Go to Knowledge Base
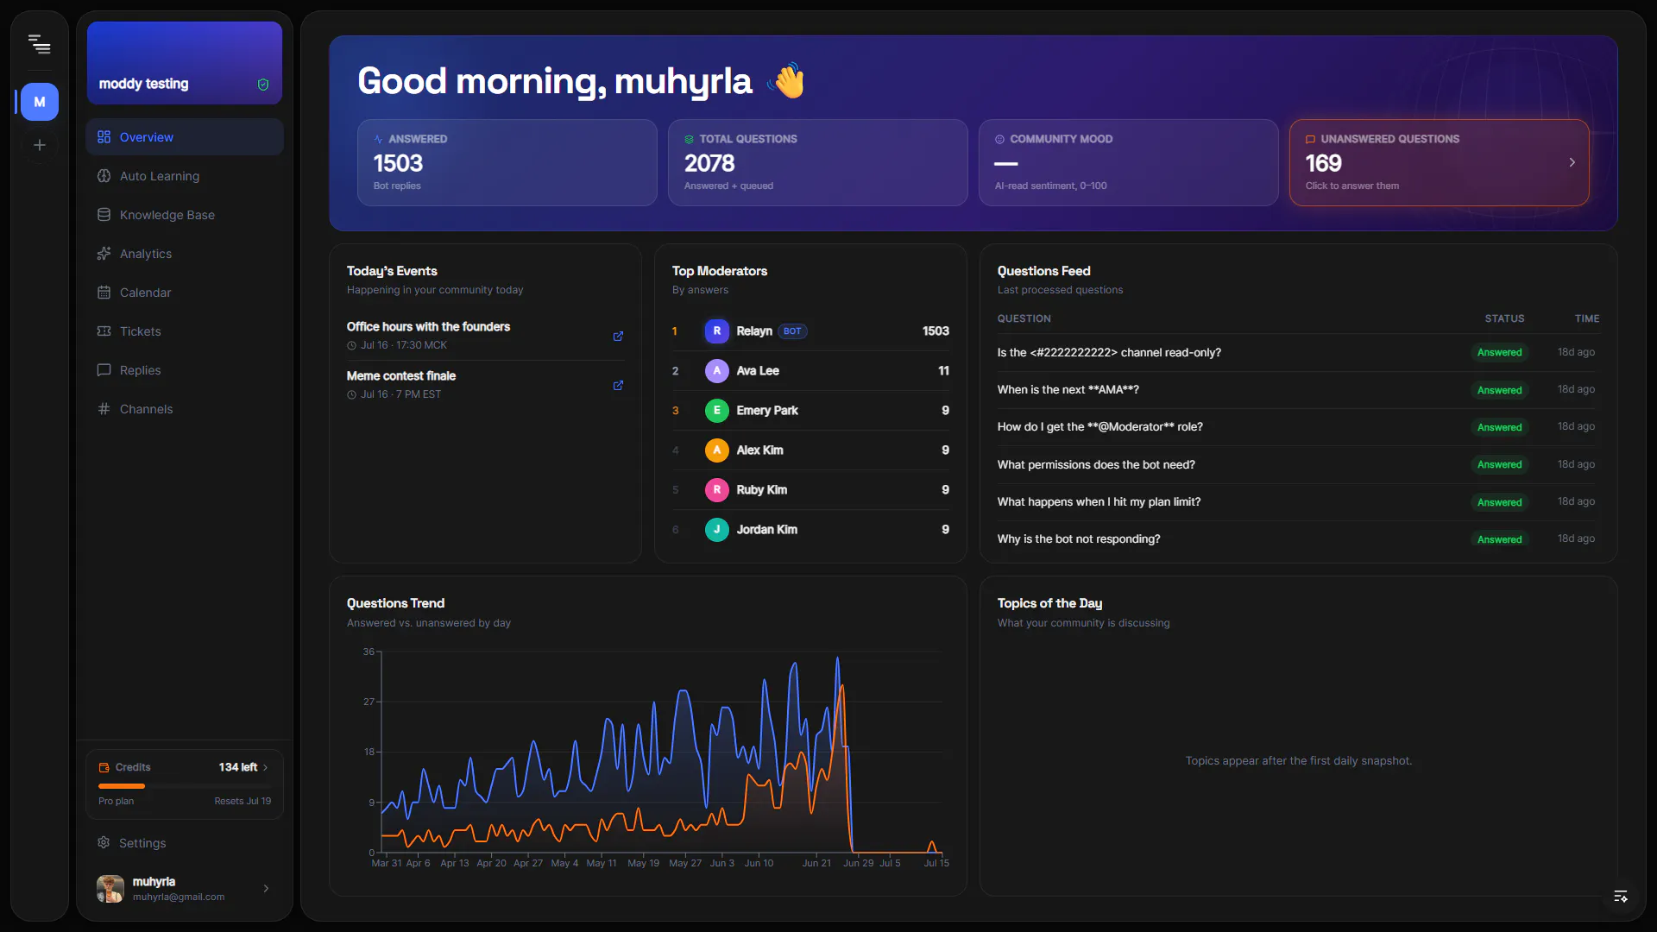Screen dimensions: 1657x932 (185, 215)
